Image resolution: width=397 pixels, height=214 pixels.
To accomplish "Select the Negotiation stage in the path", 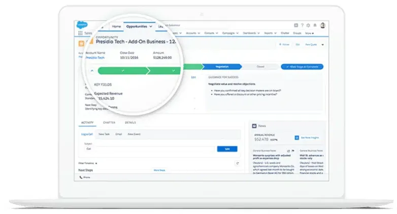I will coord(222,67).
